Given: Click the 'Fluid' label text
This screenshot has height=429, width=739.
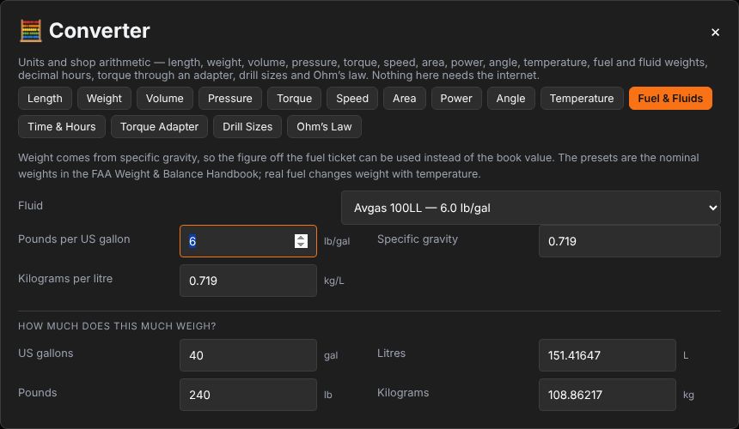Looking at the screenshot, I should click(30, 206).
